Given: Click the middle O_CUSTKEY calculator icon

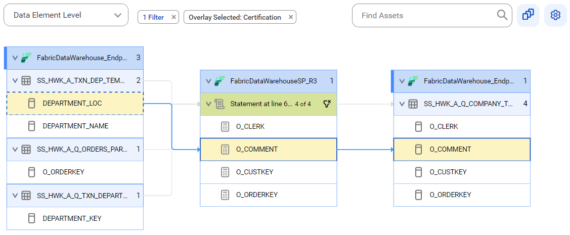Looking at the screenshot, I should coord(225,172).
